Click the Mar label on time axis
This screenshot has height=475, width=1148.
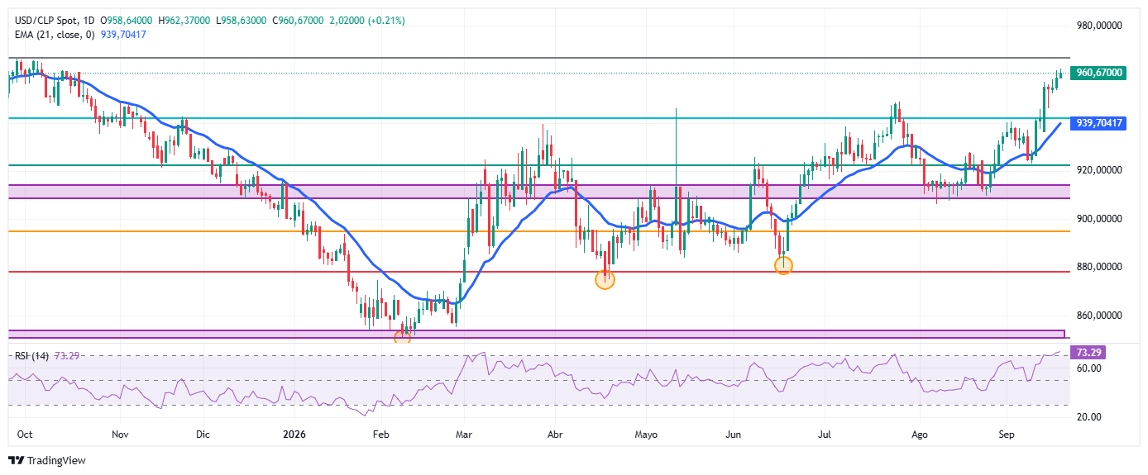click(464, 433)
